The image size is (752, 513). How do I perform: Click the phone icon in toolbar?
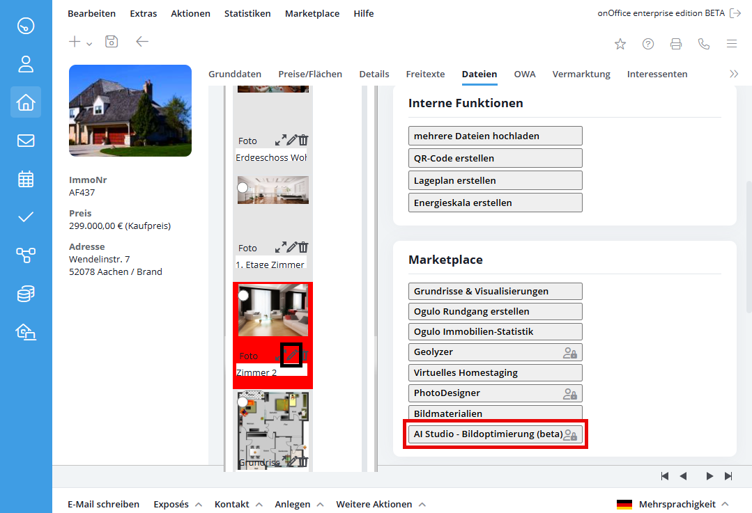[x=704, y=44]
